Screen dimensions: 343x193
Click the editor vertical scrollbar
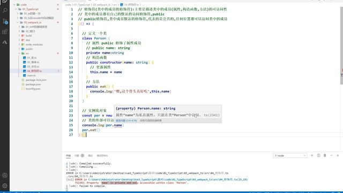point(341,46)
